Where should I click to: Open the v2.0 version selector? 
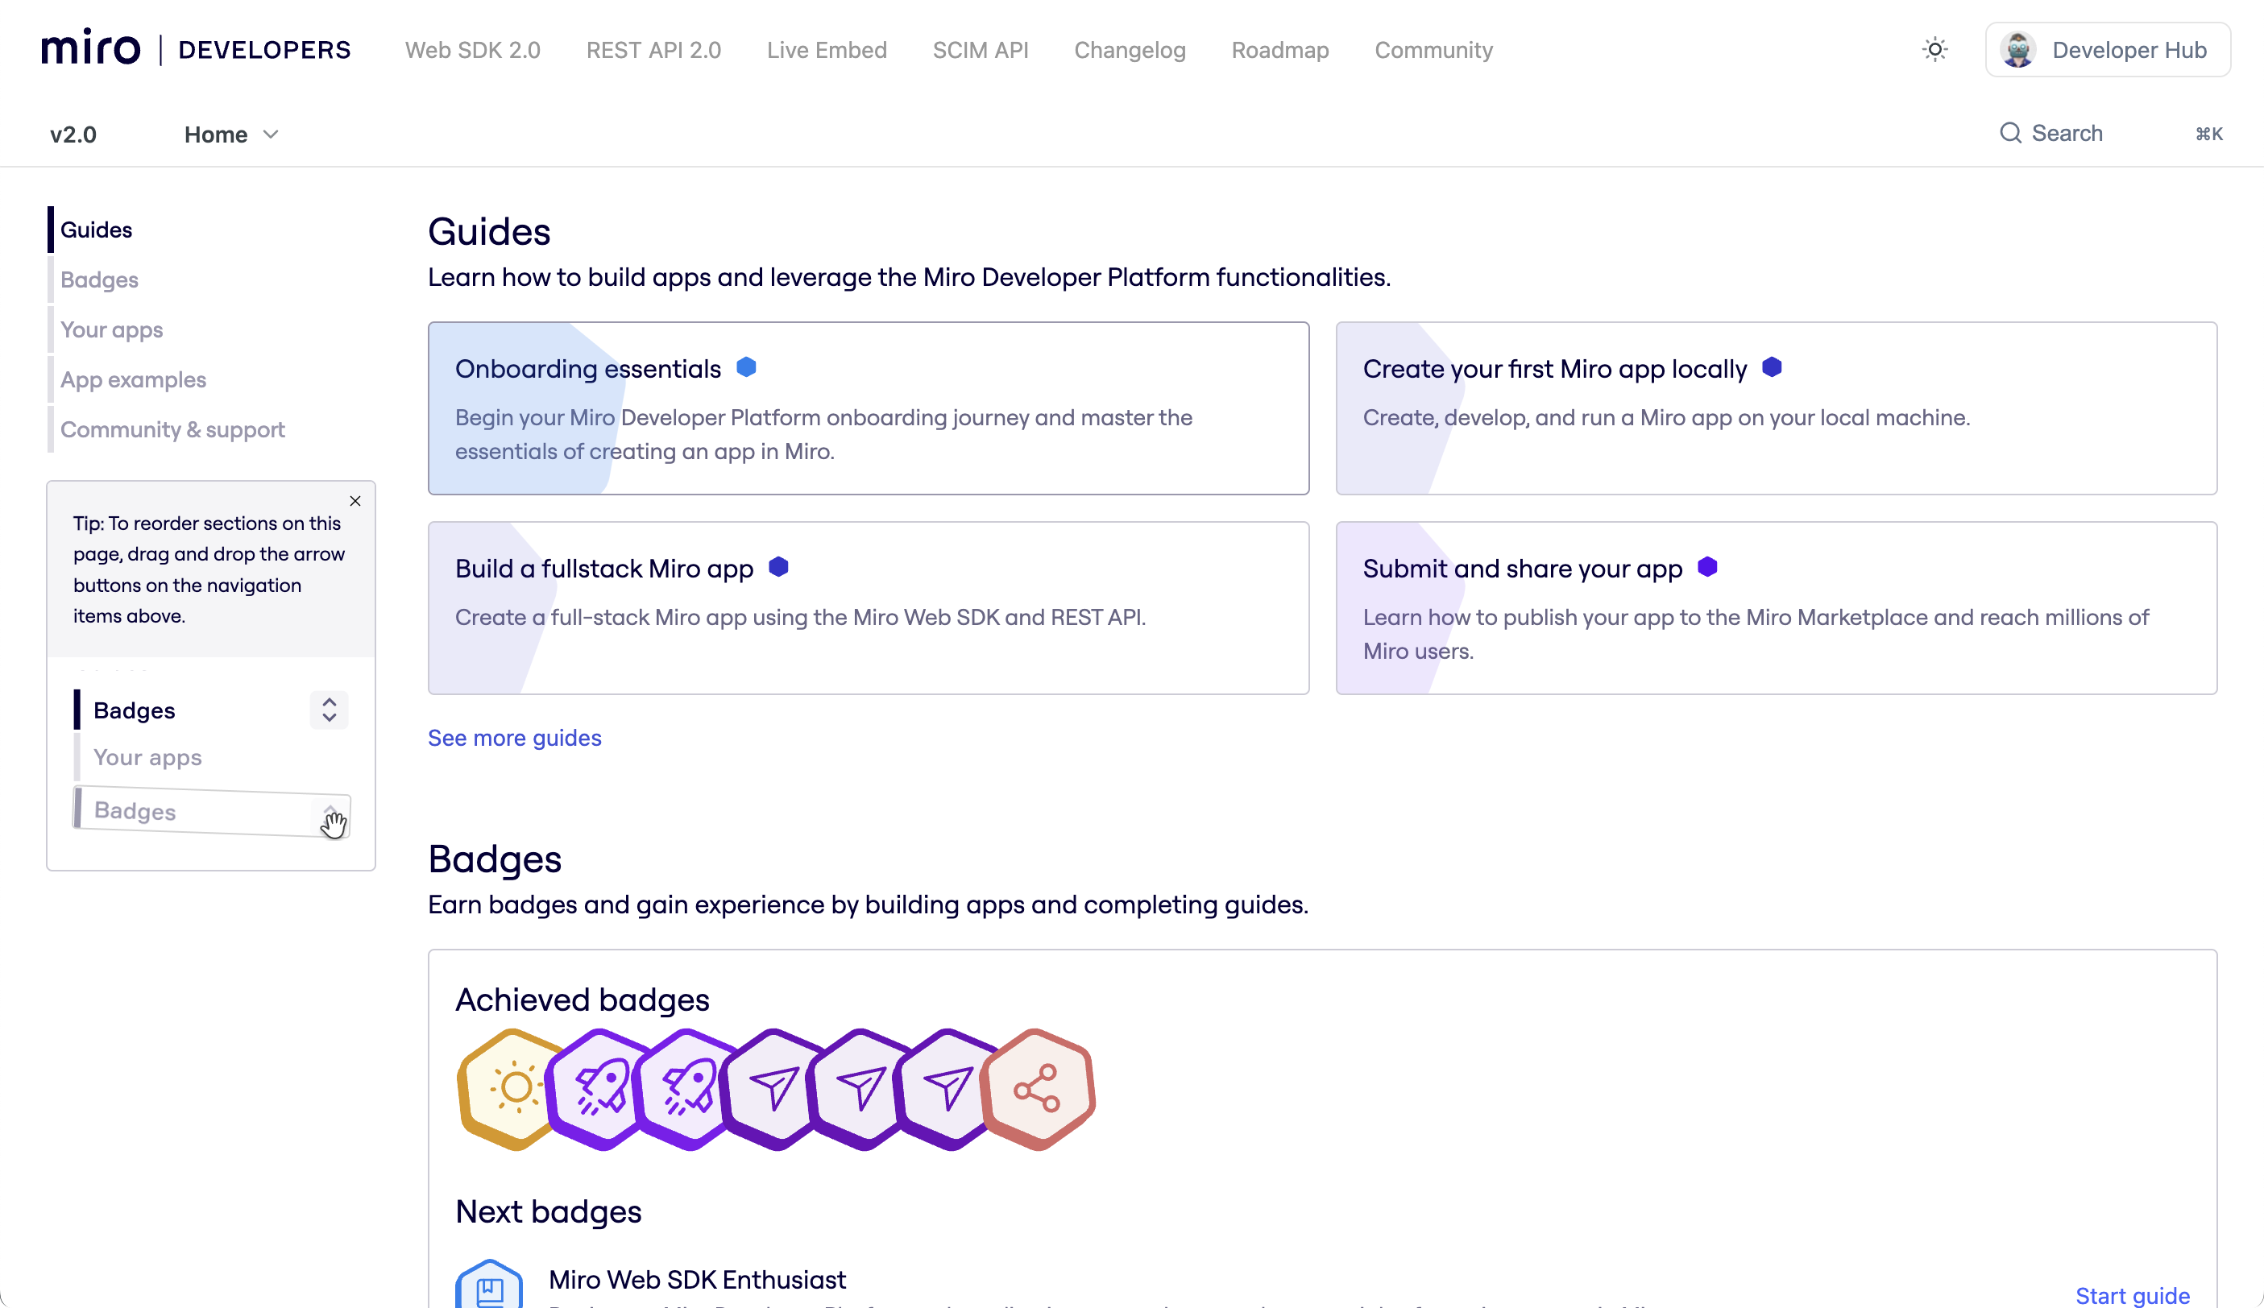[73, 134]
